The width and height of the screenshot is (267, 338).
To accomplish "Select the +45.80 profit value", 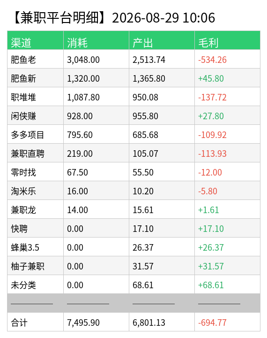I will click(x=211, y=78).
